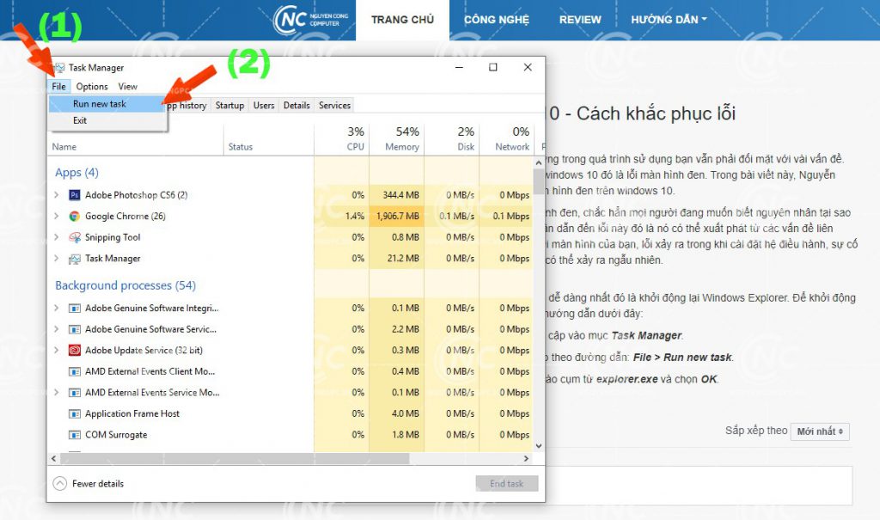Open the Options menu
The height and width of the screenshot is (520, 880).
pos(92,87)
